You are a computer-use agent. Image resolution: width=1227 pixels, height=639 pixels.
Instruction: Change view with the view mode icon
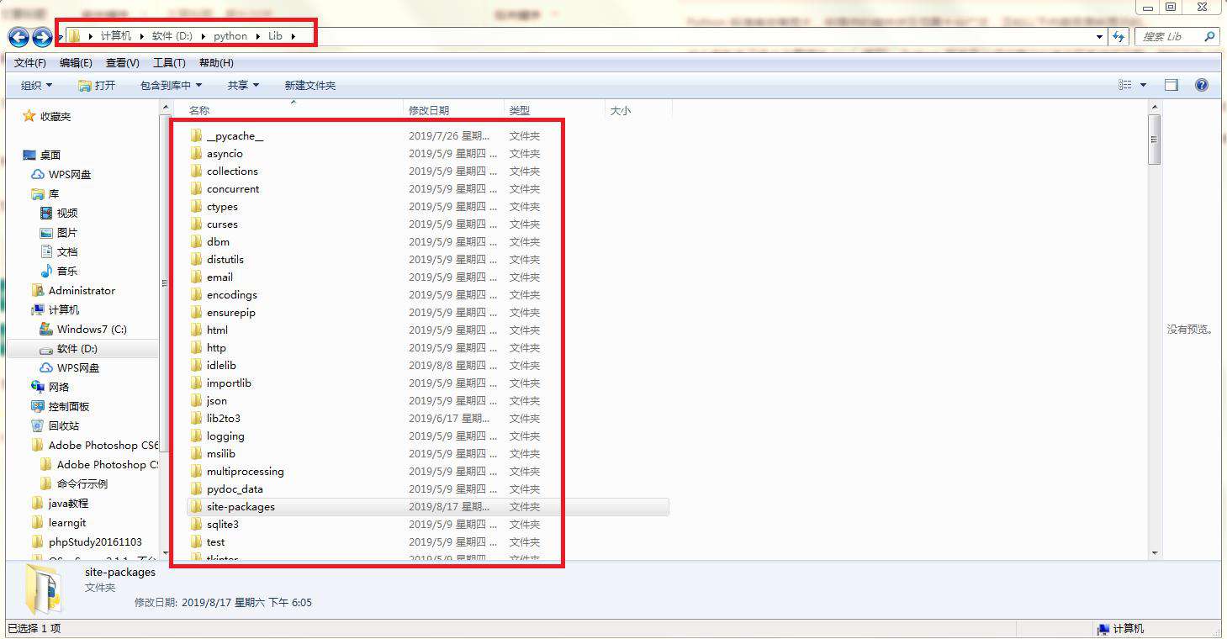coord(1125,85)
